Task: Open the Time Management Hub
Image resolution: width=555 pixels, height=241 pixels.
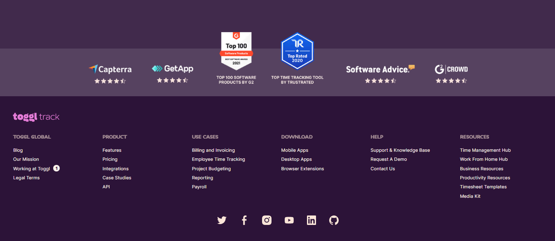Action: point(485,150)
